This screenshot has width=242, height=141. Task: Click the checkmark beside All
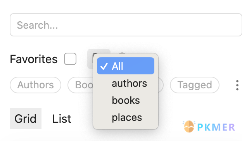[104, 66]
